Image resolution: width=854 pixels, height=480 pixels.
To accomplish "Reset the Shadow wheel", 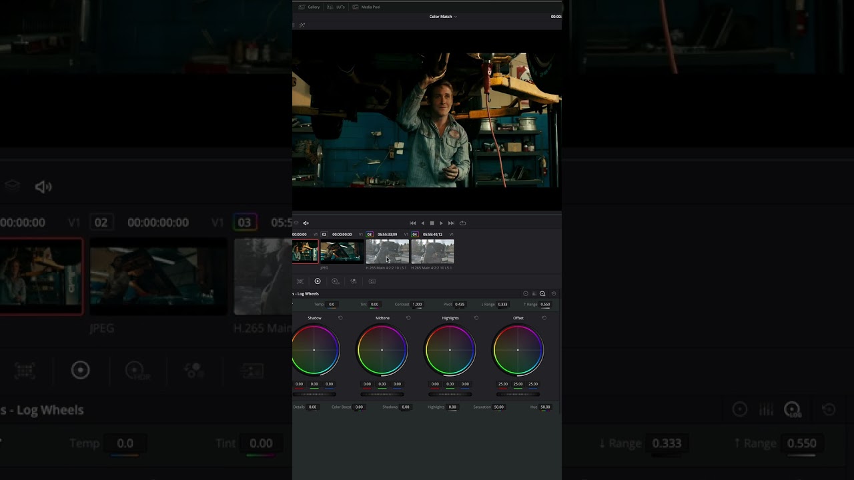I will click(340, 318).
